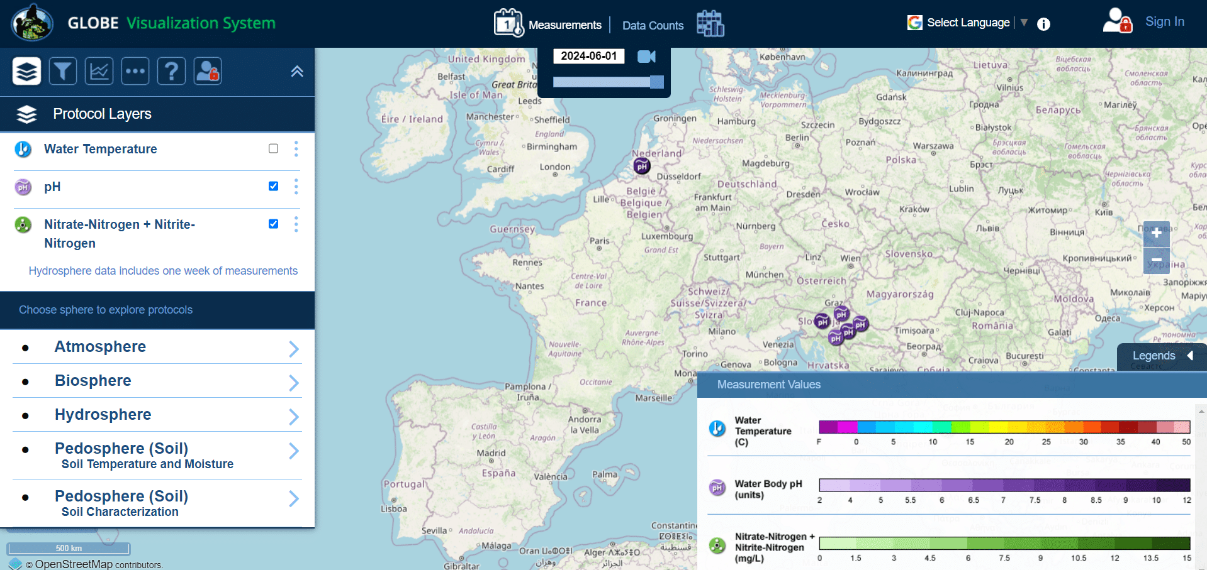Open the help question mark icon
Image resolution: width=1207 pixels, height=570 pixels.
pos(171,71)
